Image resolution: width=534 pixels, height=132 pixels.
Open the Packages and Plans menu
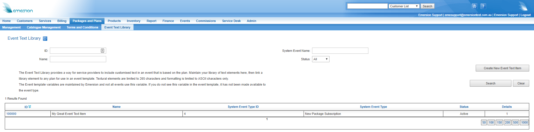[87, 21]
